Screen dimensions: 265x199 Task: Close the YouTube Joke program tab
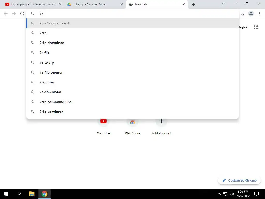click(60, 5)
